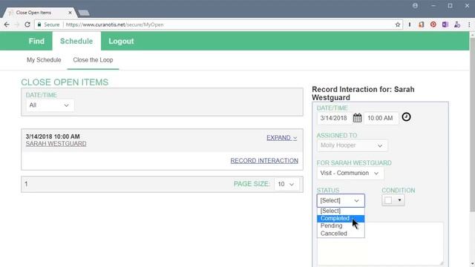
Task: Switch to My Schedule sub-tab
Action: [44, 60]
